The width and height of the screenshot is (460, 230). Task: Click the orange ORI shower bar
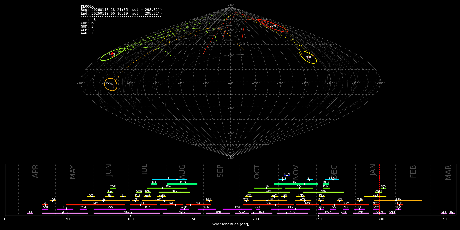click(x=270, y=201)
